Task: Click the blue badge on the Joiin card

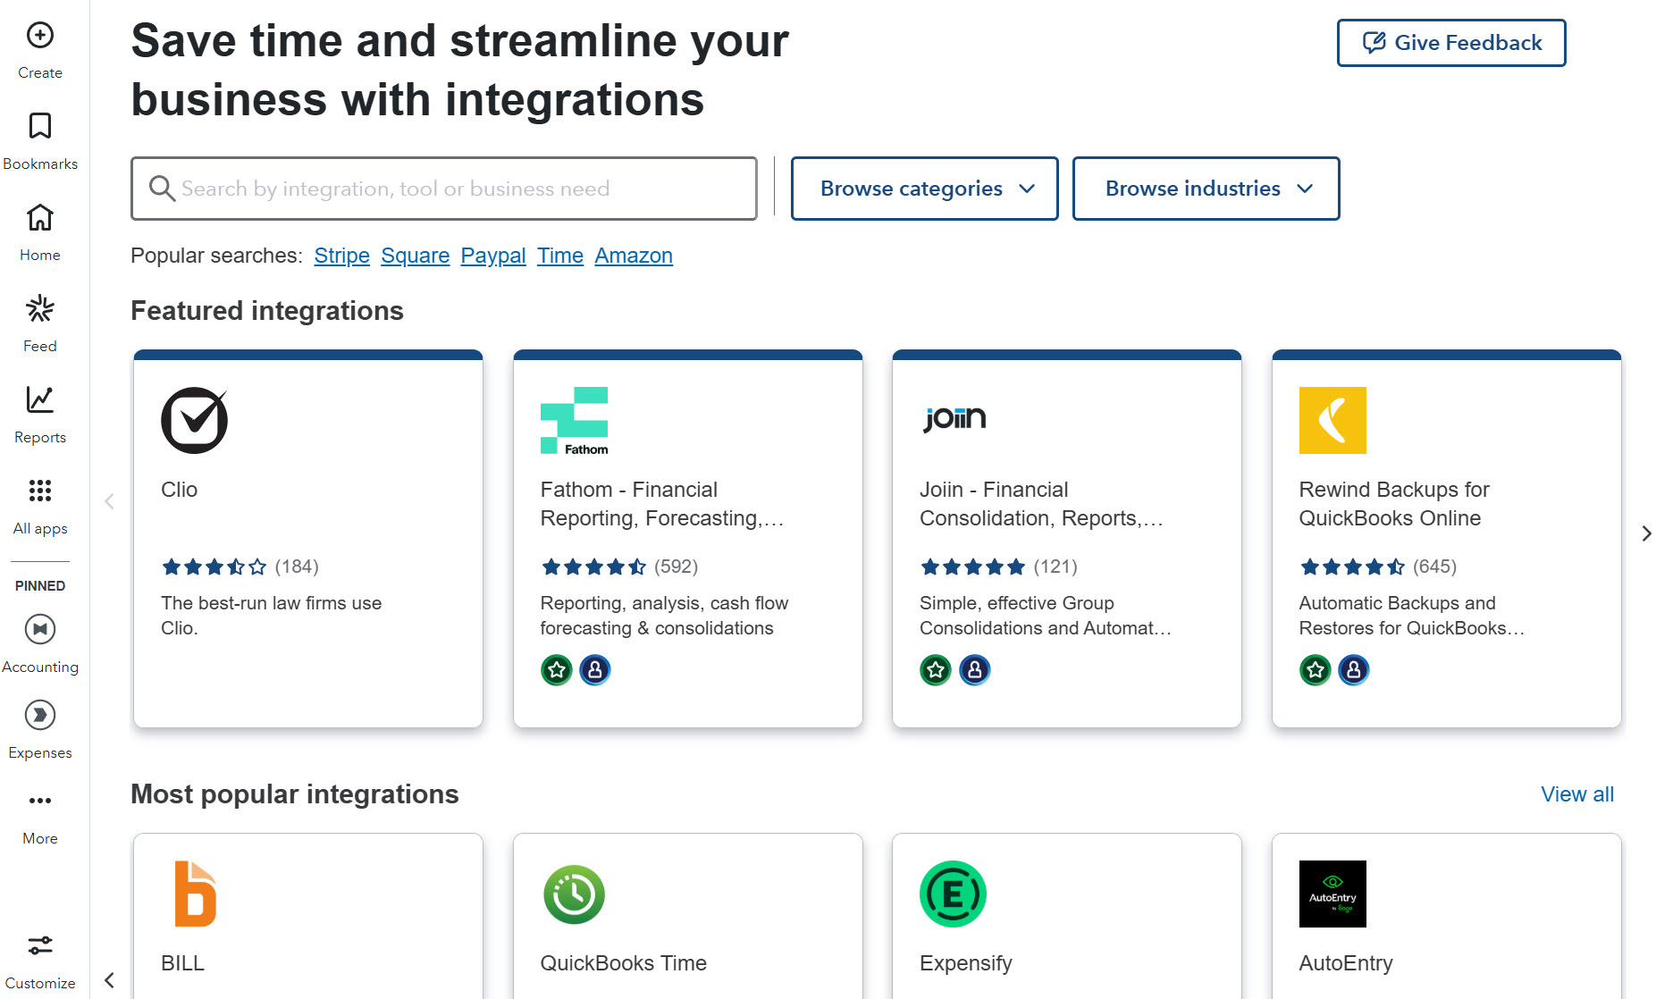Action: [974, 669]
